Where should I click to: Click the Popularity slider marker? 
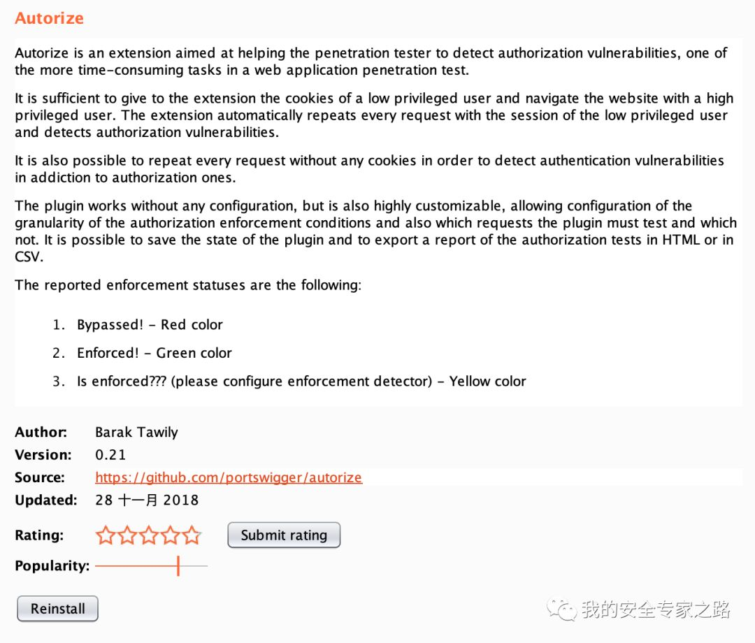pyautogui.click(x=178, y=566)
